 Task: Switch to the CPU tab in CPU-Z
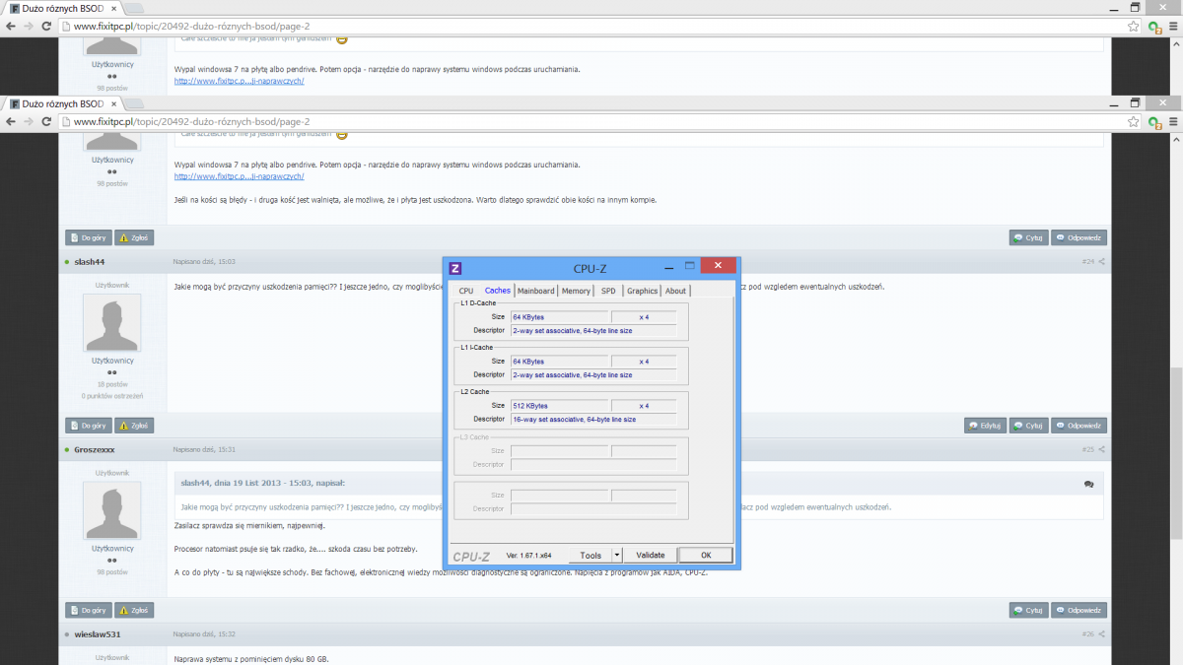466,291
